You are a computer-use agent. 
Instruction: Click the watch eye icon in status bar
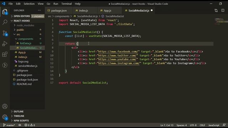coord(20,125)
